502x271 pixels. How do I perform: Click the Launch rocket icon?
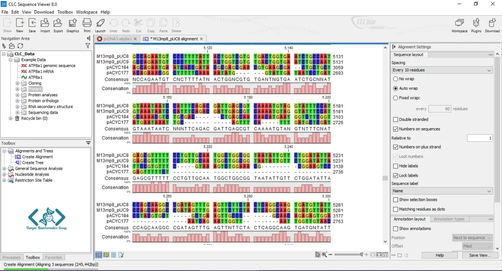click(100, 25)
